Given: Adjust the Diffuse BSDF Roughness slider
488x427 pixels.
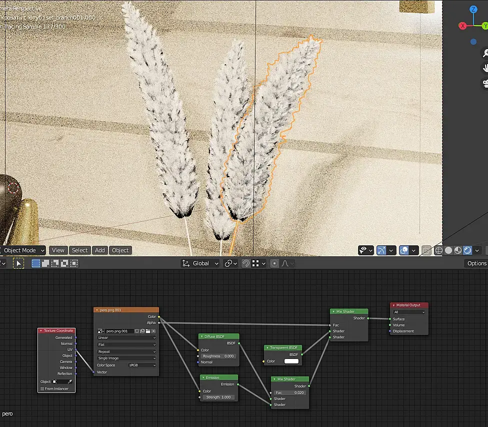Looking at the screenshot, I should click(x=218, y=356).
